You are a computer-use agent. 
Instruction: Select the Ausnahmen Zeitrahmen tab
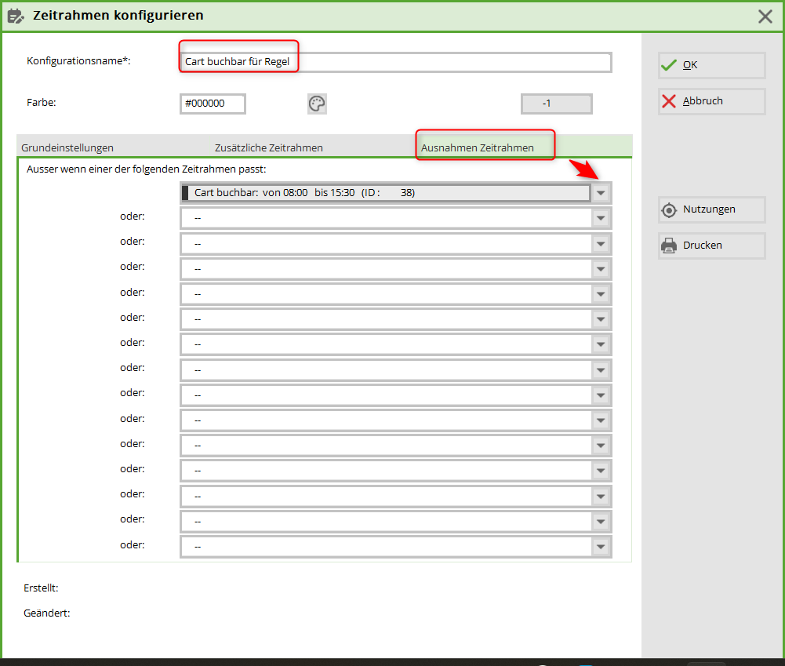point(477,147)
